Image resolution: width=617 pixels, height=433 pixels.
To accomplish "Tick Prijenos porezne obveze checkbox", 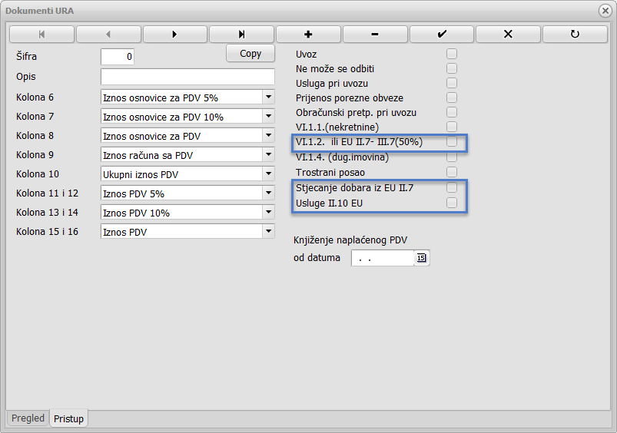I will (x=452, y=98).
